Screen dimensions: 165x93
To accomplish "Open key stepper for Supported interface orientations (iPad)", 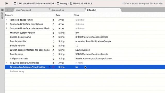I will click(x=53, y=29).
